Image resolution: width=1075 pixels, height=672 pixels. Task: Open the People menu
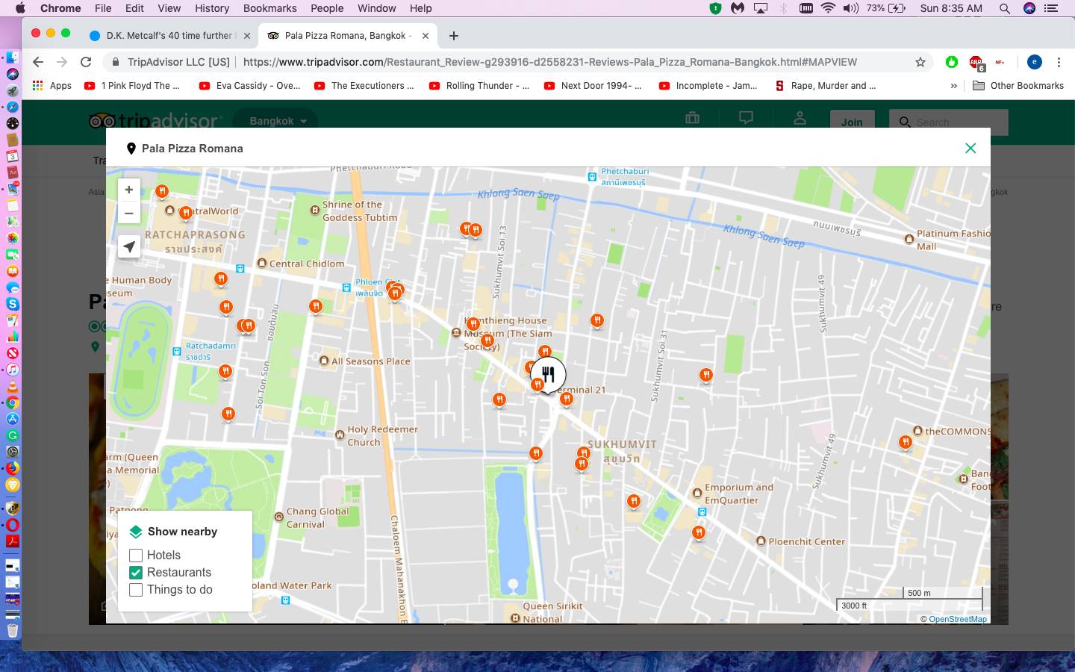coord(327,8)
